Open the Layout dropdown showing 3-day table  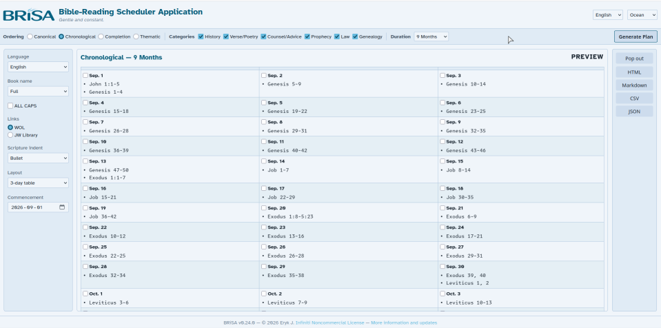click(x=38, y=183)
